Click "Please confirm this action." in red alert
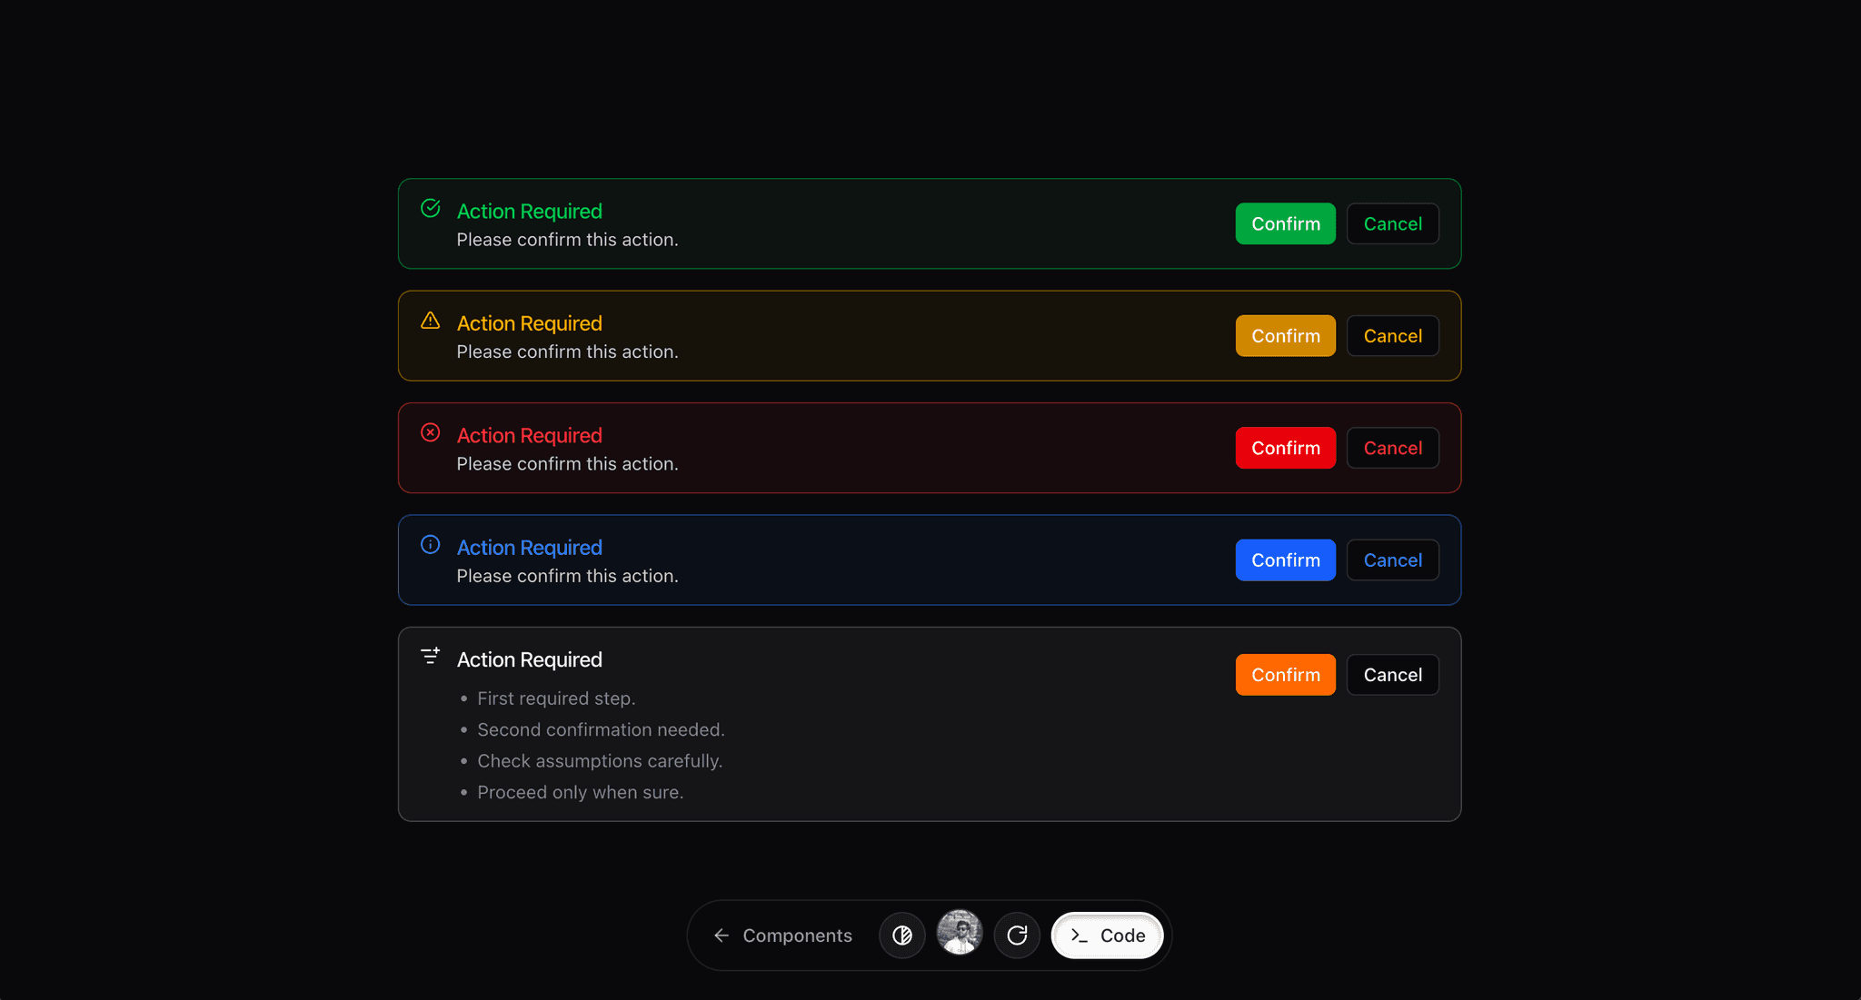This screenshot has height=1000, width=1861. click(x=568, y=464)
